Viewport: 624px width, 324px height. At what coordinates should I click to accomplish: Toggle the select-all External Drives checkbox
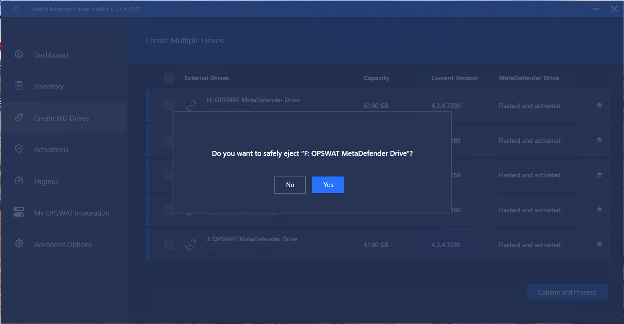click(169, 78)
